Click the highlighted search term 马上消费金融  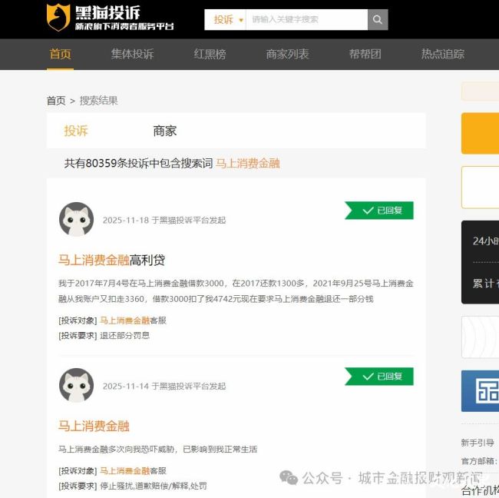point(248,164)
